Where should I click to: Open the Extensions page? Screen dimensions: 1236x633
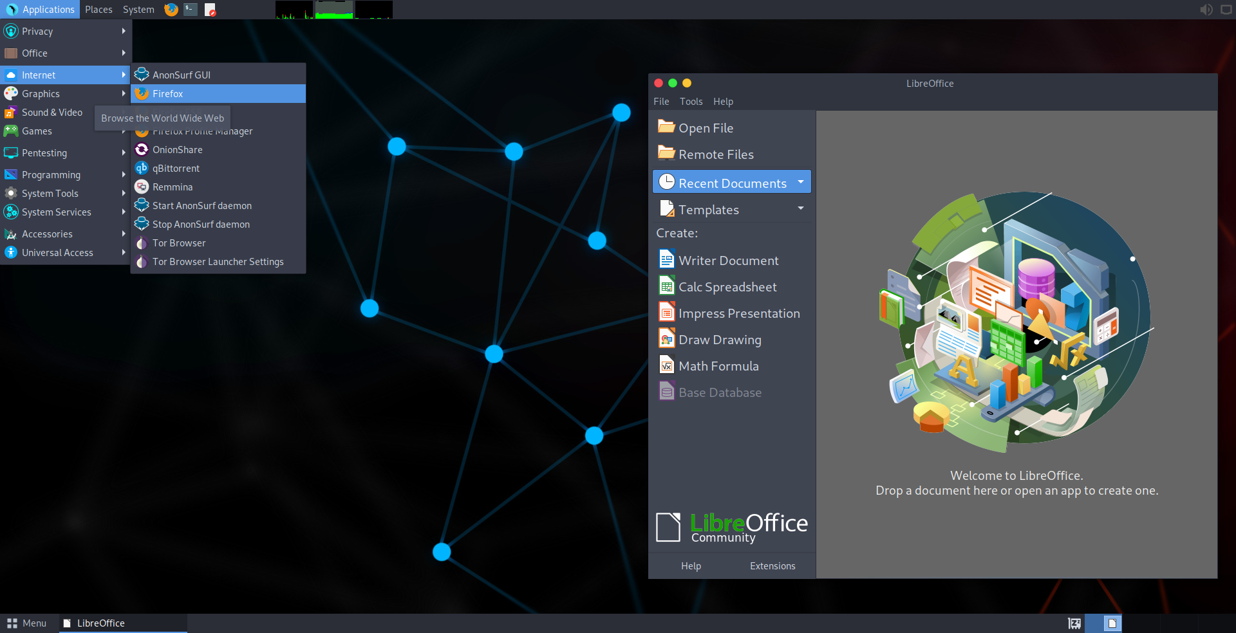772,565
